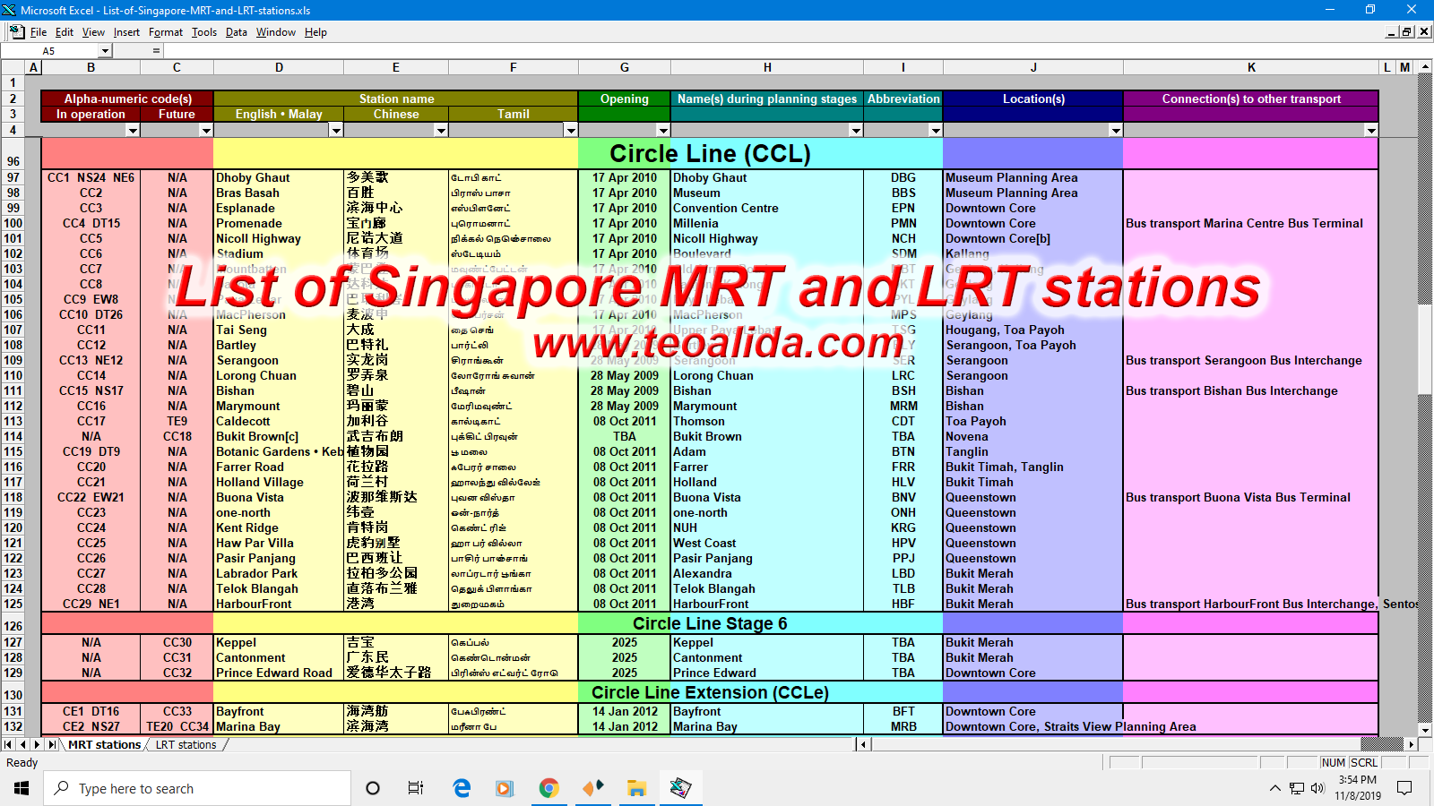This screenshot has width=1434, height=806.
Task: Open the Tools menu
Action: tap(204, 32)
